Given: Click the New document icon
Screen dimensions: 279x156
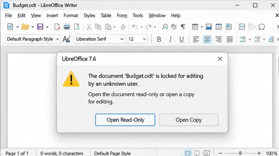Looking at the screenshot, I should point(10,27).
